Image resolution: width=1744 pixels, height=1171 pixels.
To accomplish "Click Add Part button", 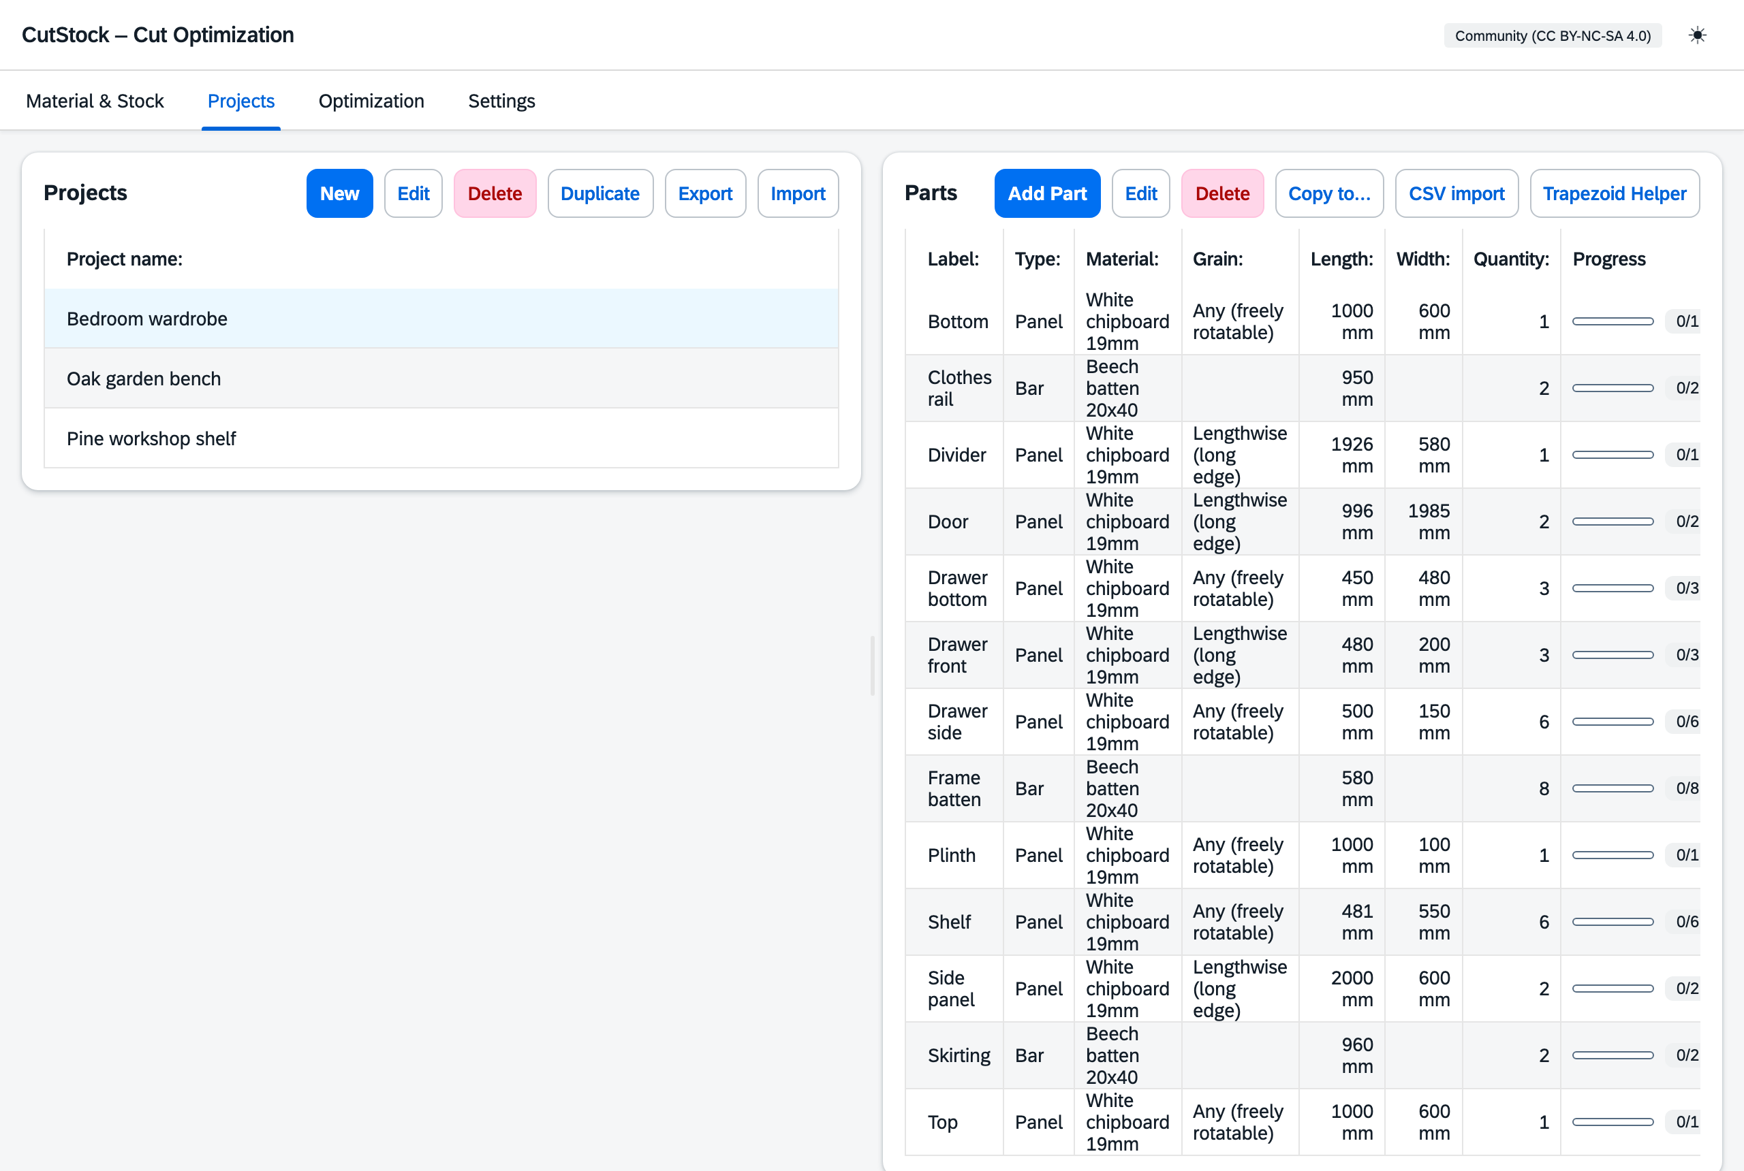I will (1047, 193).
